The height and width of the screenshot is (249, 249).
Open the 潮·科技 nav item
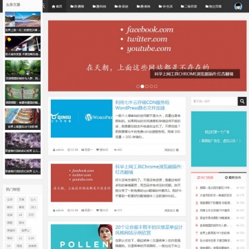tap(99, 6)
